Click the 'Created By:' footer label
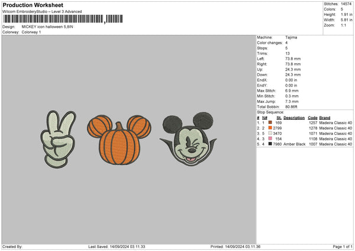The image size is (355, 251). tap(12, 247)
